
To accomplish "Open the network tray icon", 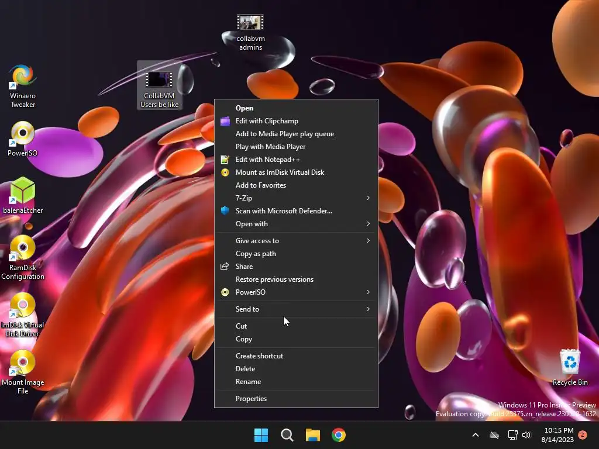I will (512, 435).
